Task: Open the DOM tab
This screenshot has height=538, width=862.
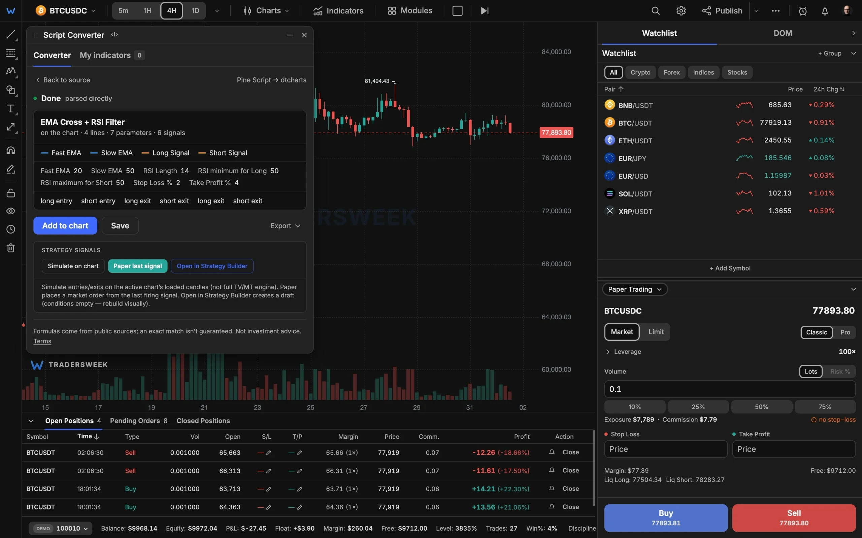Action: tap(783, 33)
